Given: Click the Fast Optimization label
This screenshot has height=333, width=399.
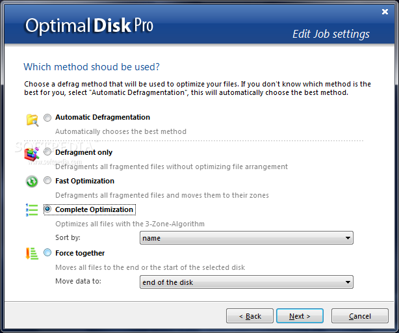Looking at the screenshot, I should click(x=84, y=181).
